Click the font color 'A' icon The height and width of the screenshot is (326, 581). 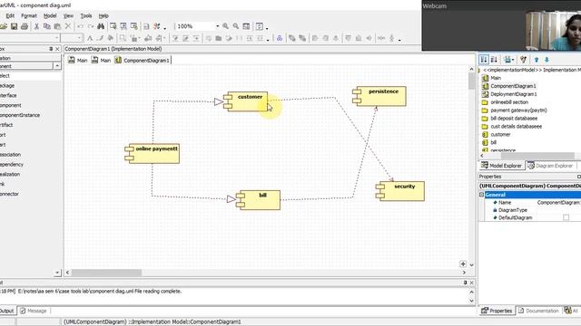point(90,38)
